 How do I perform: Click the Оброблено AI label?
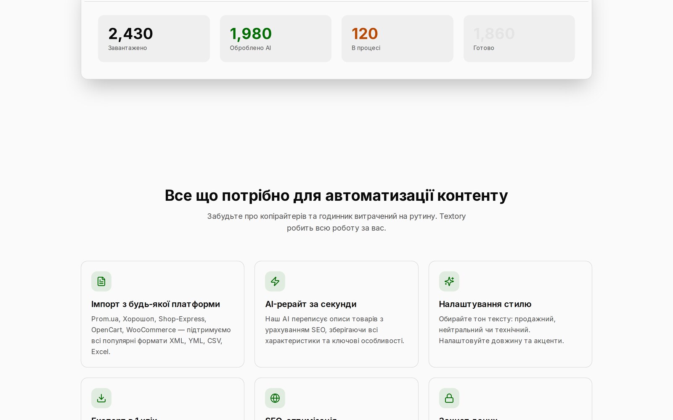coord(250,48)
